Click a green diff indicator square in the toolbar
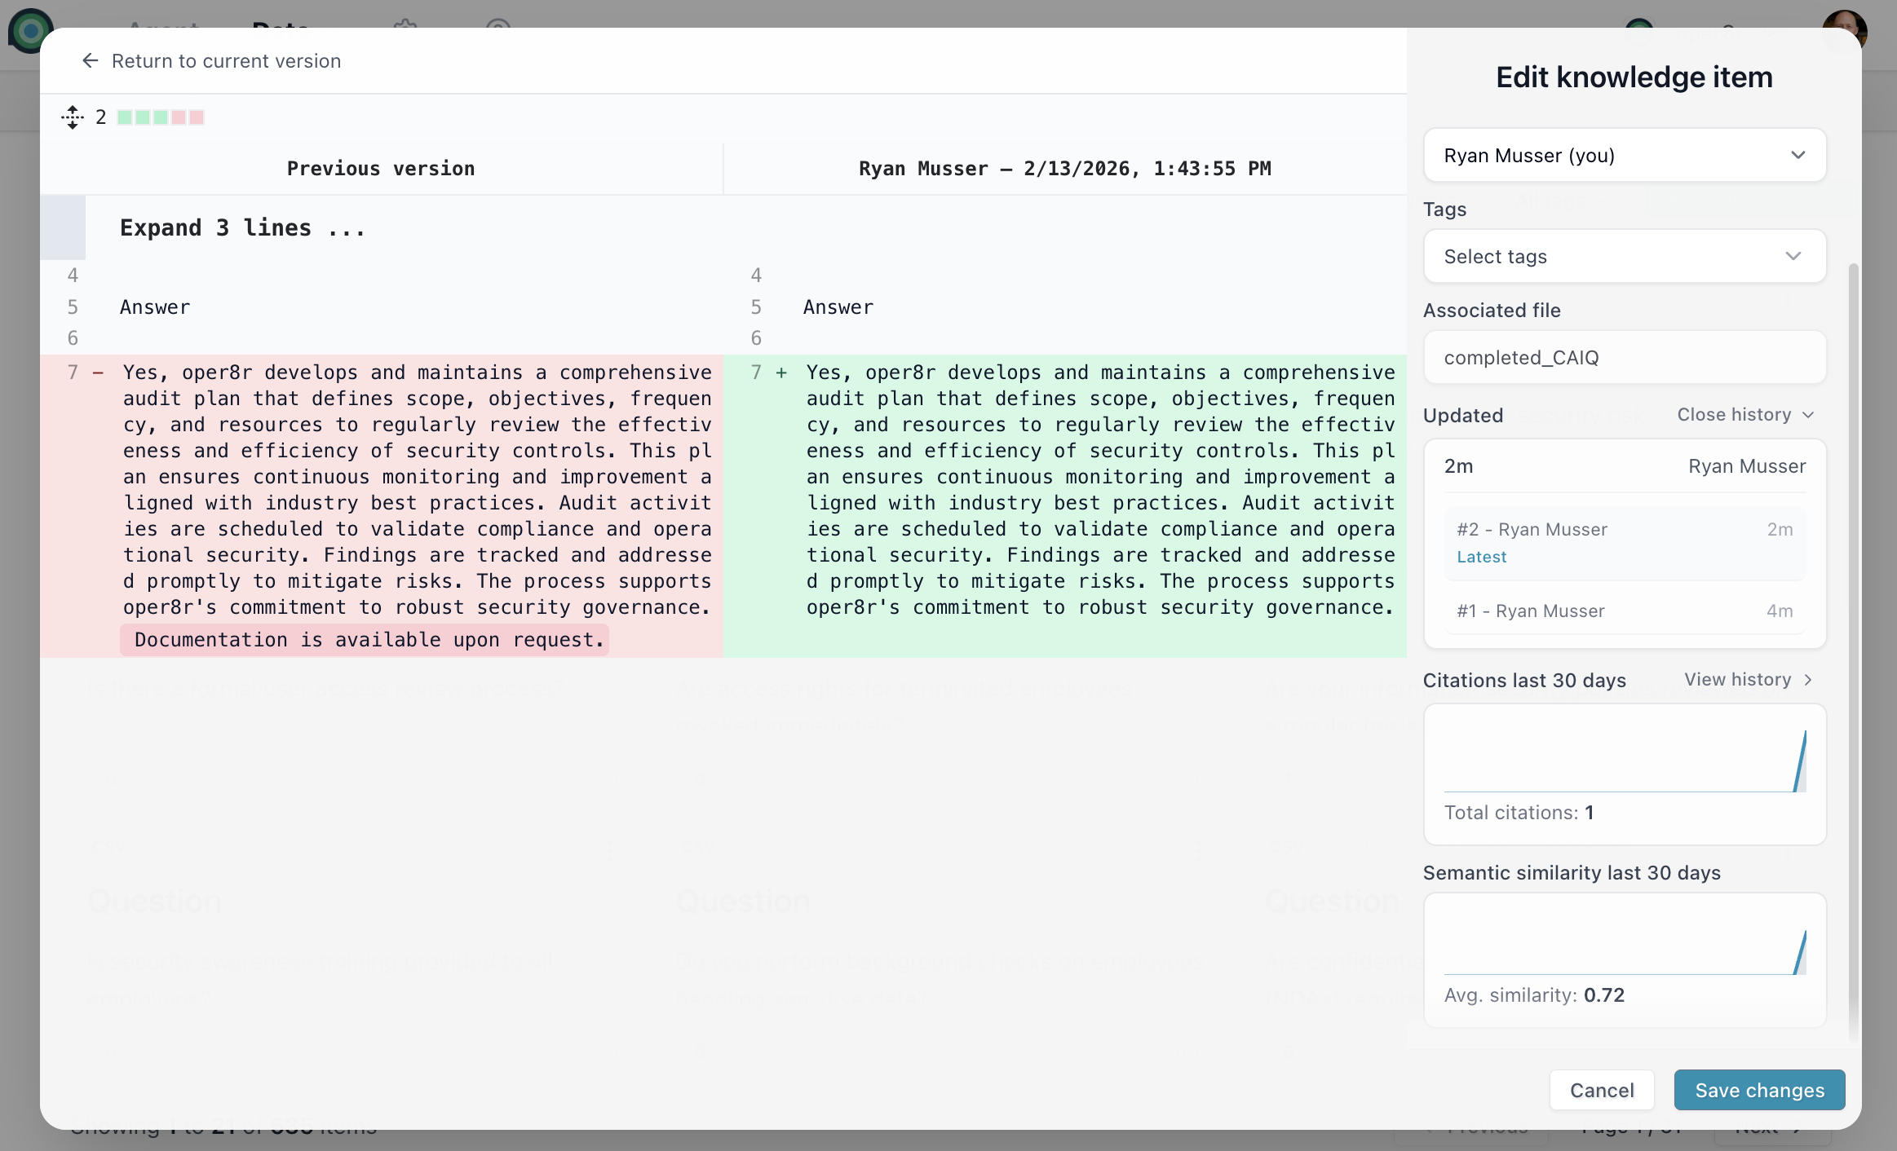1897x1151 pixels. coord(126,117)
